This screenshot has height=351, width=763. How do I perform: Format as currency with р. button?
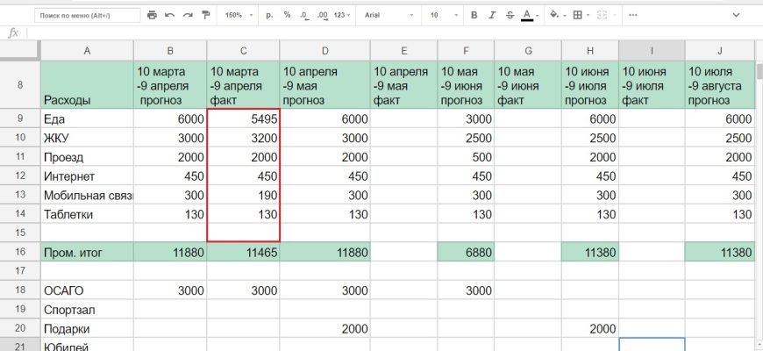click(x=269, y=16)
